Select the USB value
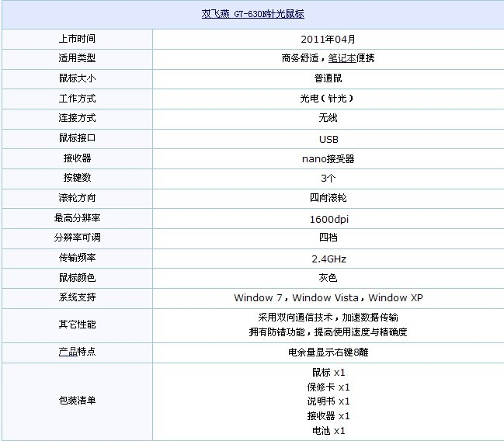 [328, 139]
